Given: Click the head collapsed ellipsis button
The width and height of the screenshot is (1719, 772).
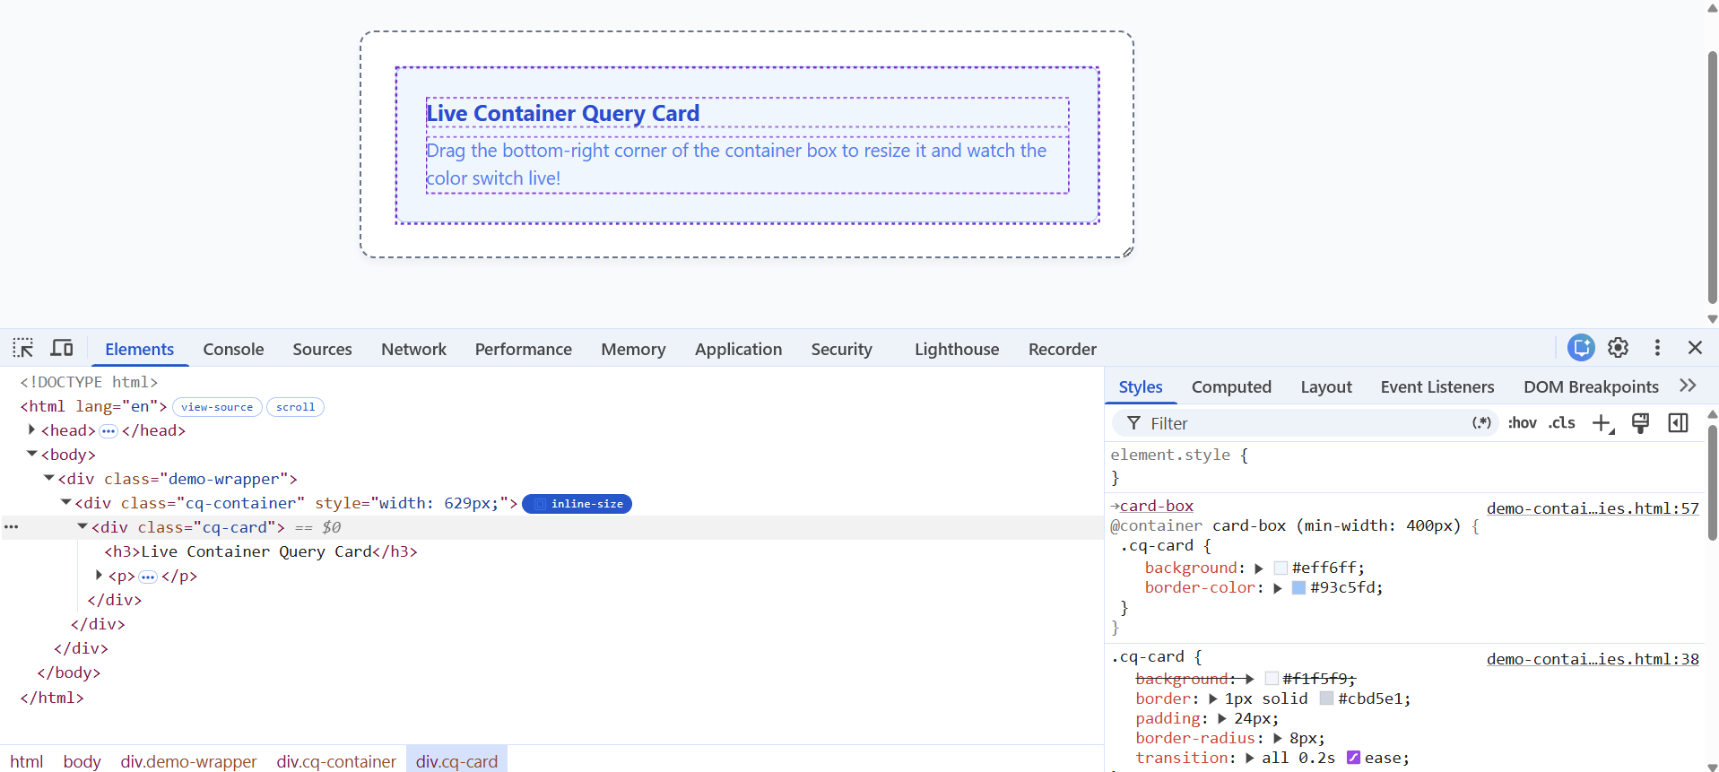Looking at the screenshot, I should point(109,431).
